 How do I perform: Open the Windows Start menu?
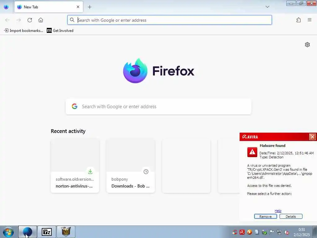click(x=8, y=232)
